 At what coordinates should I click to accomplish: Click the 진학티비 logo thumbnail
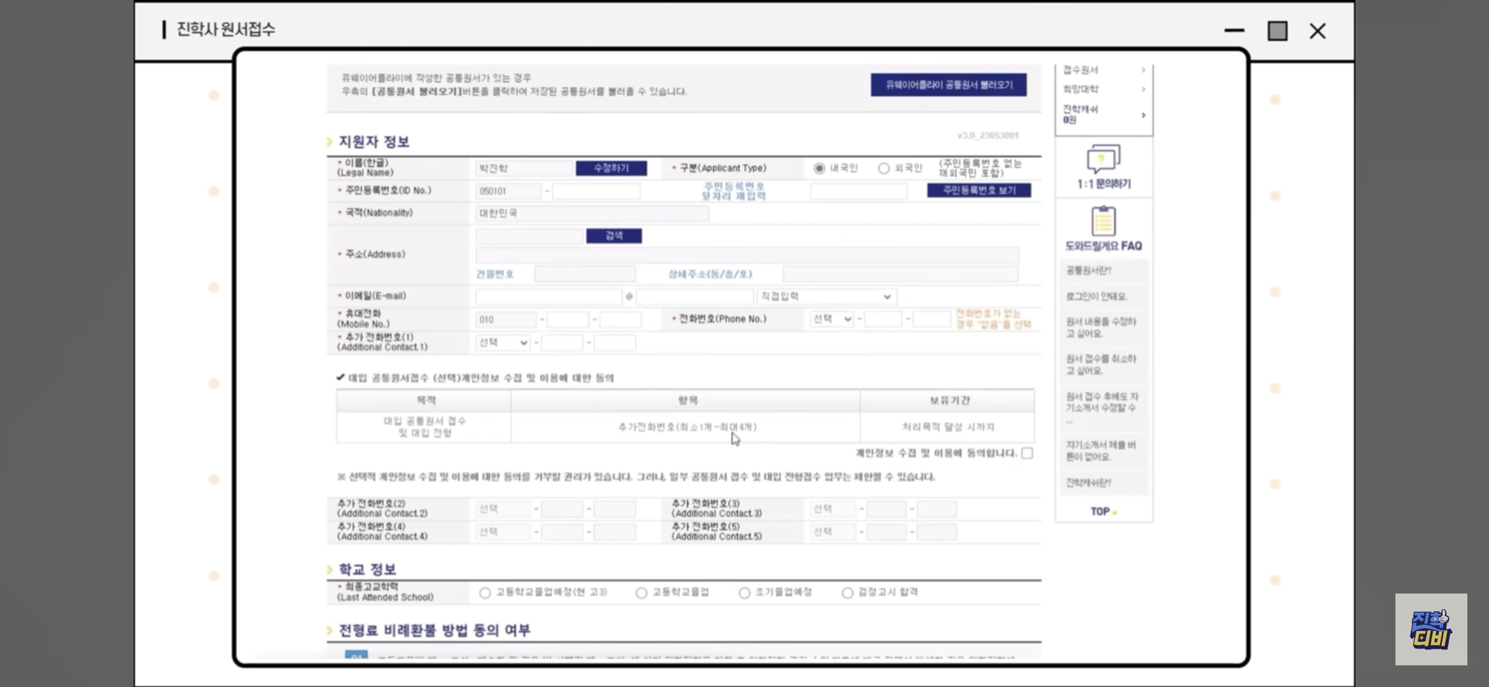tap(1430, 629)
